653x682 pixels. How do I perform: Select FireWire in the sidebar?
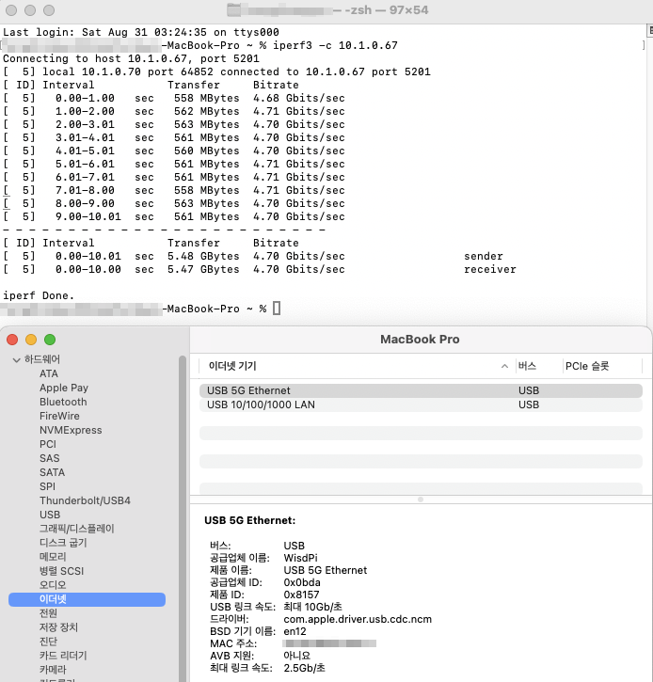(59, 416)
